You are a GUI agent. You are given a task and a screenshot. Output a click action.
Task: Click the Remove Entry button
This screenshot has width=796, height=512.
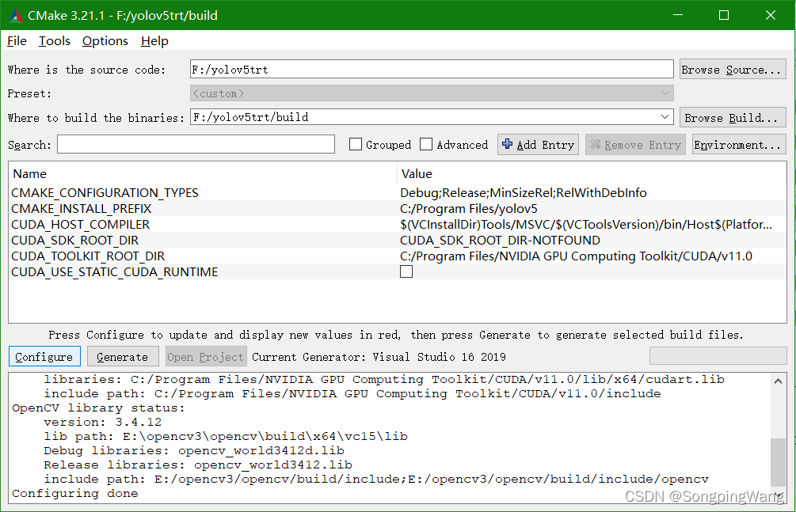click(635, 145)
